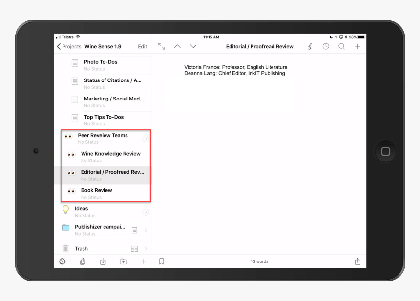Viewport: 420px width, 301px height.
Task: Open the Publishizer campaign folder
Action: point(103,230)
